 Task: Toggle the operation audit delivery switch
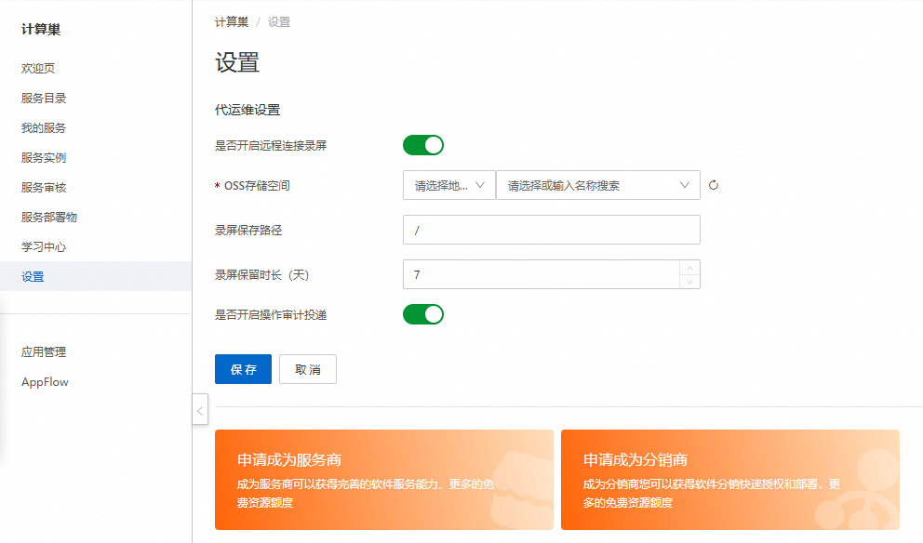[423, 314]
